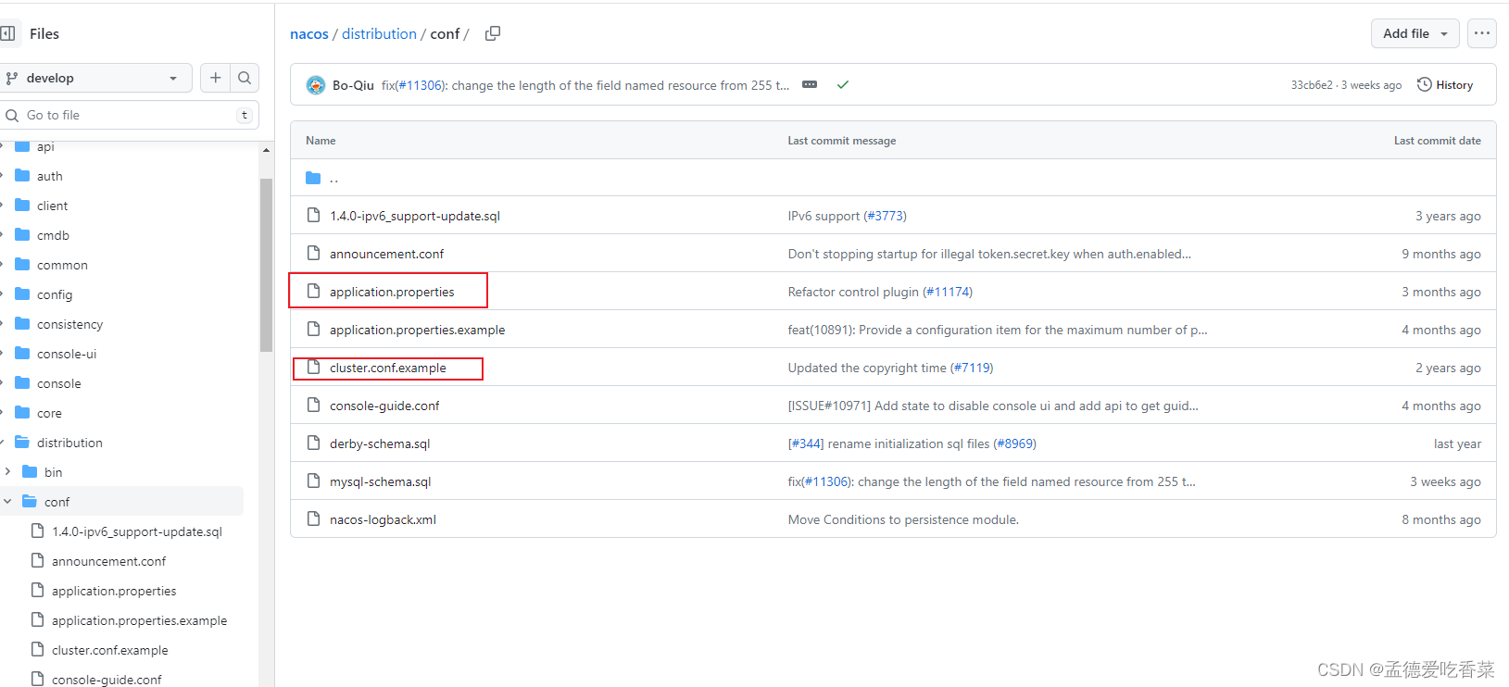
Task: Copy path using the copy icon
Action: tap(493, 33)
